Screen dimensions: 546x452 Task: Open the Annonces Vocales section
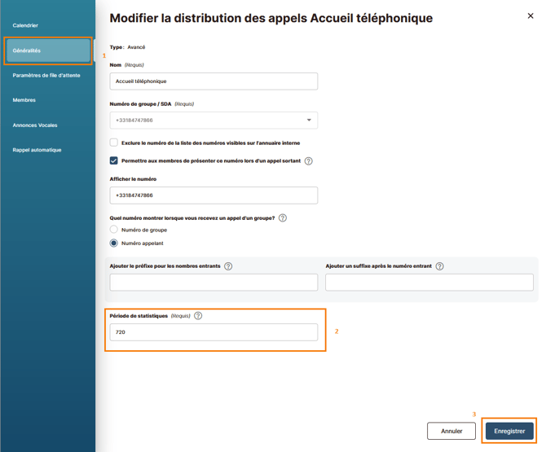35,125
